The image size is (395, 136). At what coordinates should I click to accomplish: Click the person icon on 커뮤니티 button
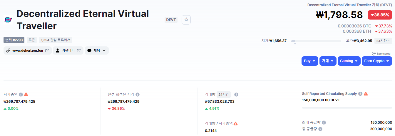(58, 50)
